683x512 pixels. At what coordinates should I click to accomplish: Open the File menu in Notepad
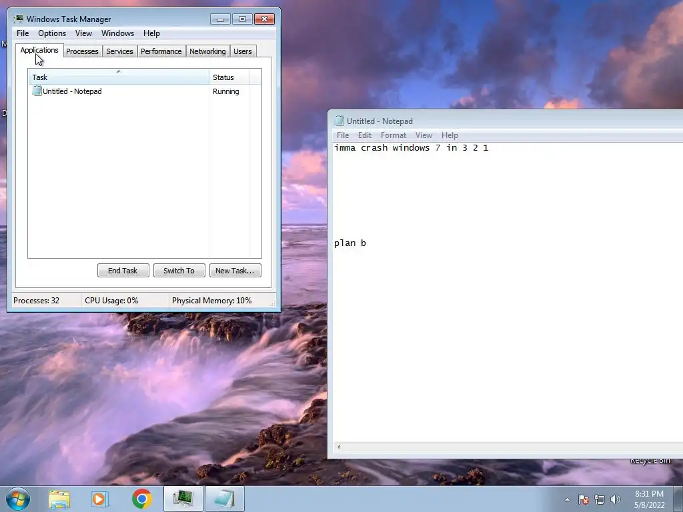tap(343, 135)
